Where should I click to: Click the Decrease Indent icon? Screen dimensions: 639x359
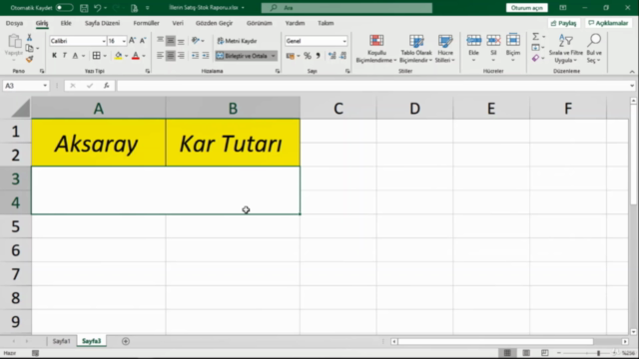pos(196,56)
